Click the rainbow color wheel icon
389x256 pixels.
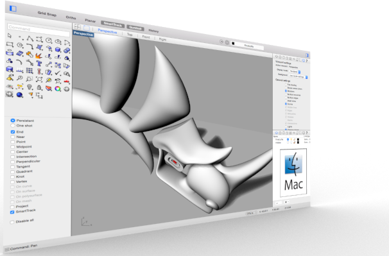point(58,89)
